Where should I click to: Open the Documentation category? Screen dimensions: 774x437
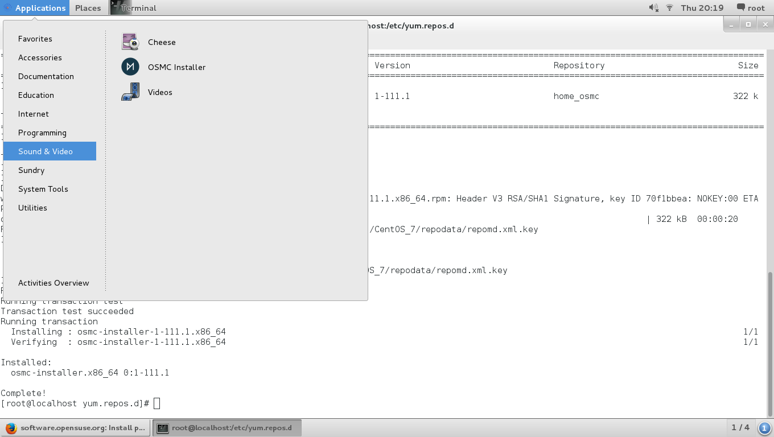click(x=50, y=76)
